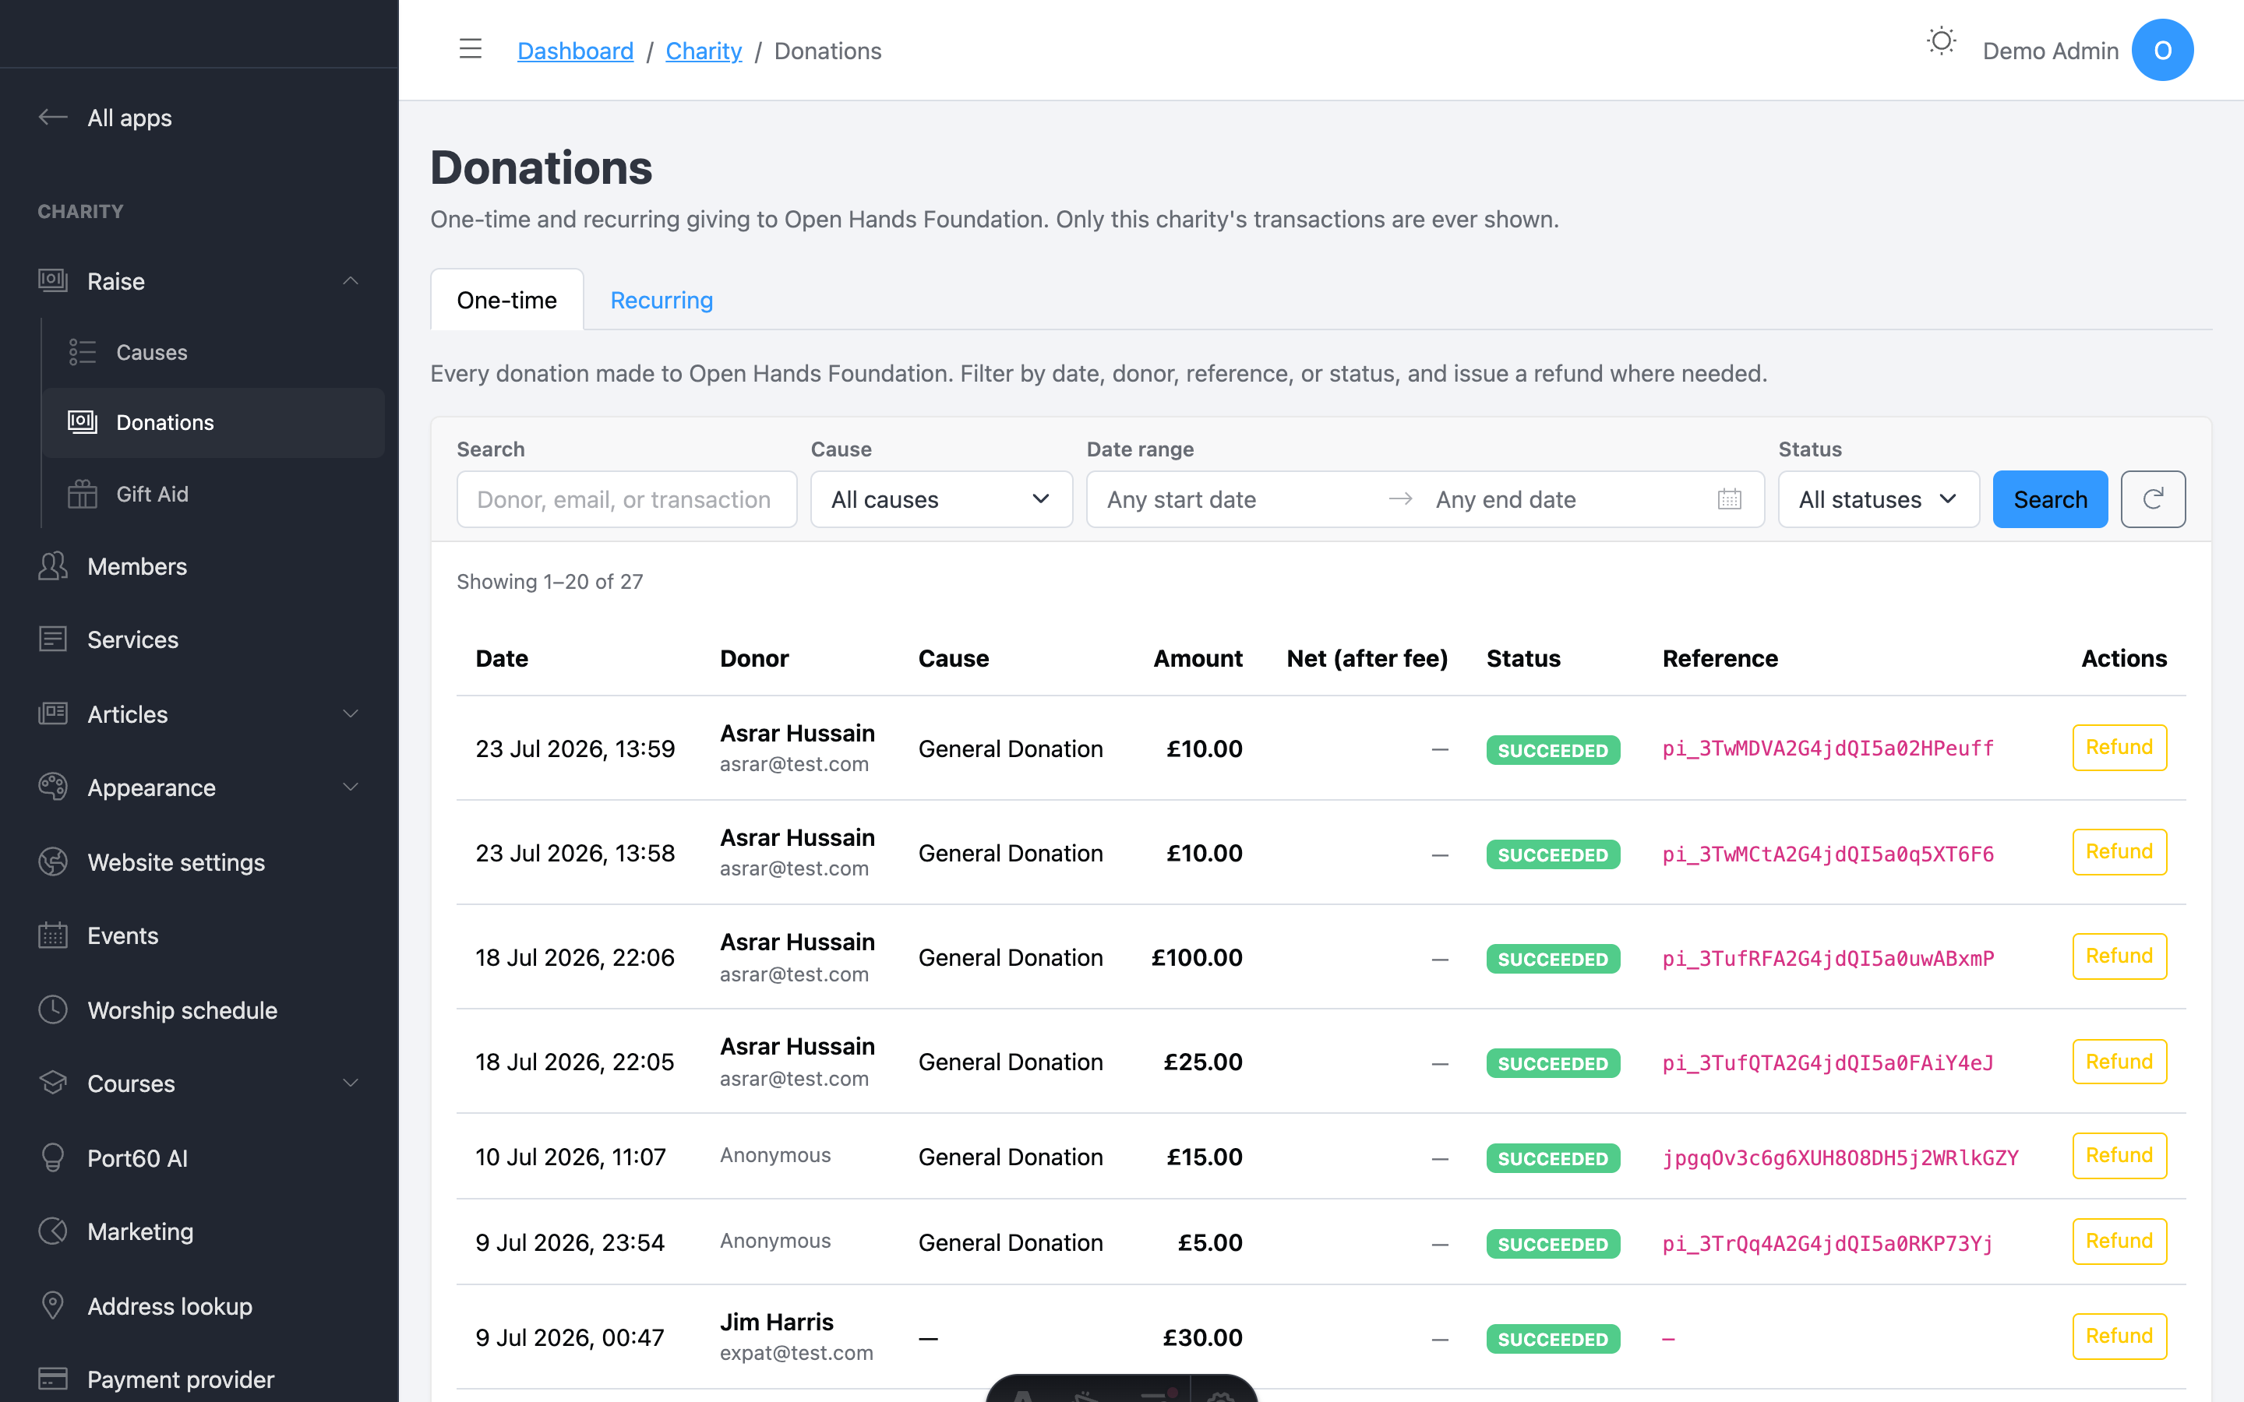This screenshot has width=2244, height=1402.
Task: Expand the Courses submenu chevron
Action: pos(351,1082)
